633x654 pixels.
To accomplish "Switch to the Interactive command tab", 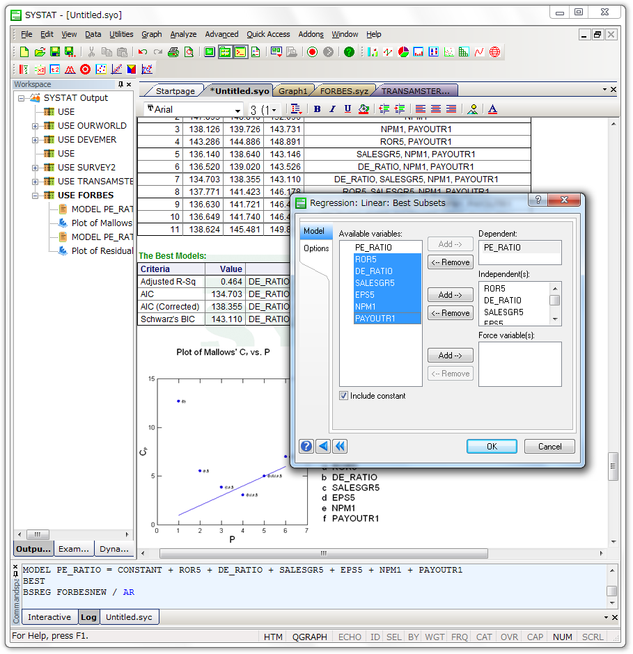I will pyautogui.click(x=49, y=617).
